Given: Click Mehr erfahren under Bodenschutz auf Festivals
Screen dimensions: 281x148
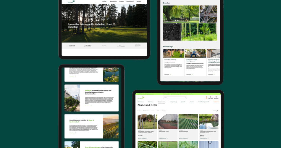Looking at the screenshot, I should point(167,74).
